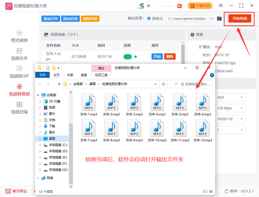Switch Explorer to details view
The height and width of the screenshot is (197, 259).
point(205,191)
